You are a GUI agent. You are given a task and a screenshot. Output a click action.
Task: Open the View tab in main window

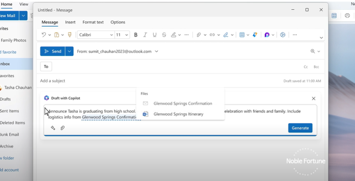pyautogui.click(x=24, y=4)
